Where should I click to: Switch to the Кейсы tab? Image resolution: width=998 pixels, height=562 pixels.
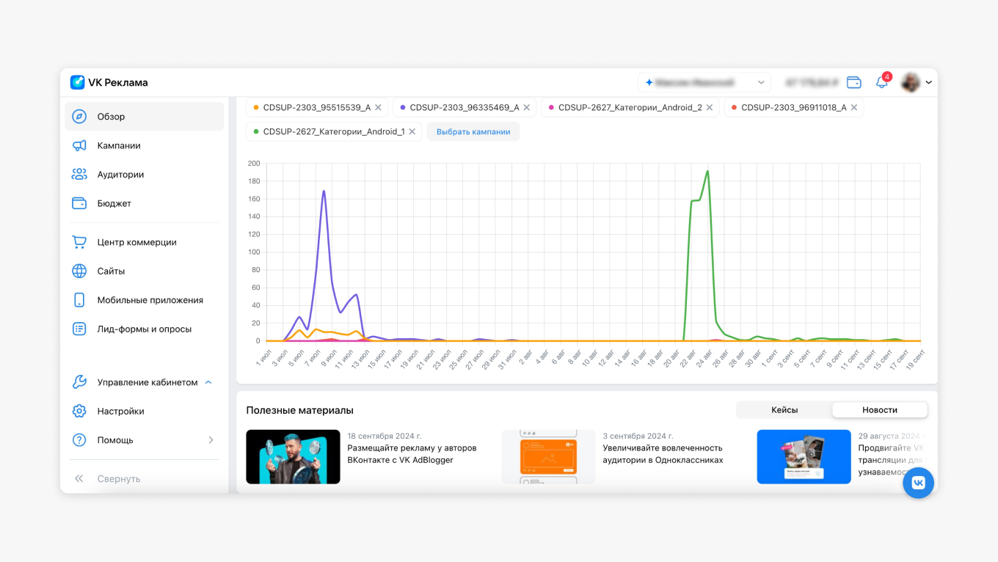[784, 409]
